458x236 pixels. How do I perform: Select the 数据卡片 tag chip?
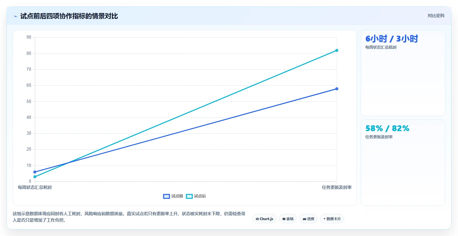pyautogui.click(x=332, y=219)
